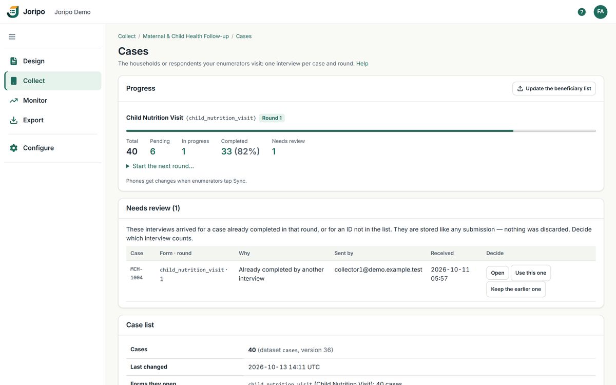This screenshot has width=616, height=385.
Task: Click the Joripo logo icon
Action: [x=13, y=12]
